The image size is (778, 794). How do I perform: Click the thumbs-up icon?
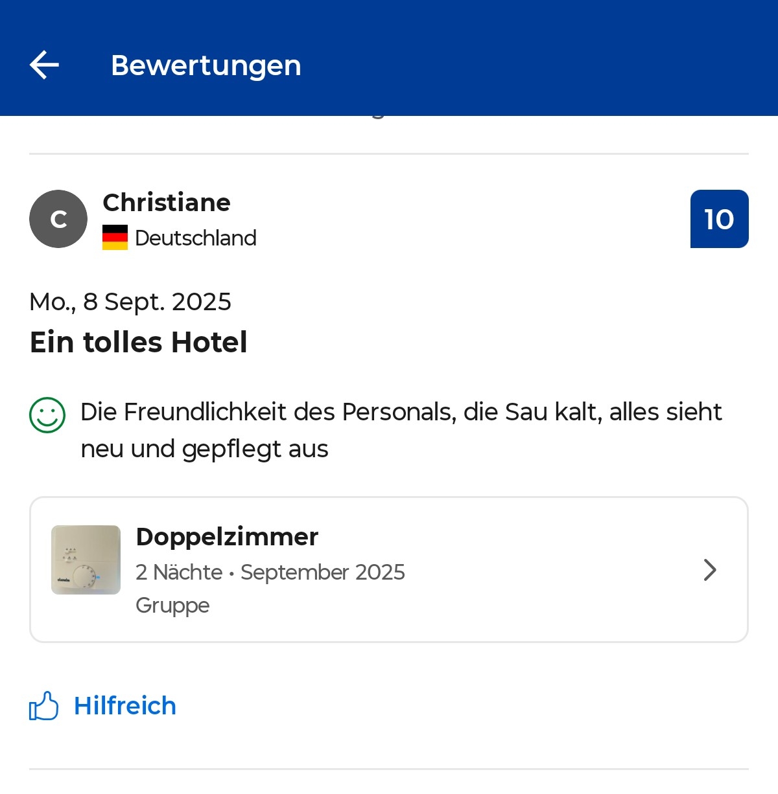pos(44,706)
